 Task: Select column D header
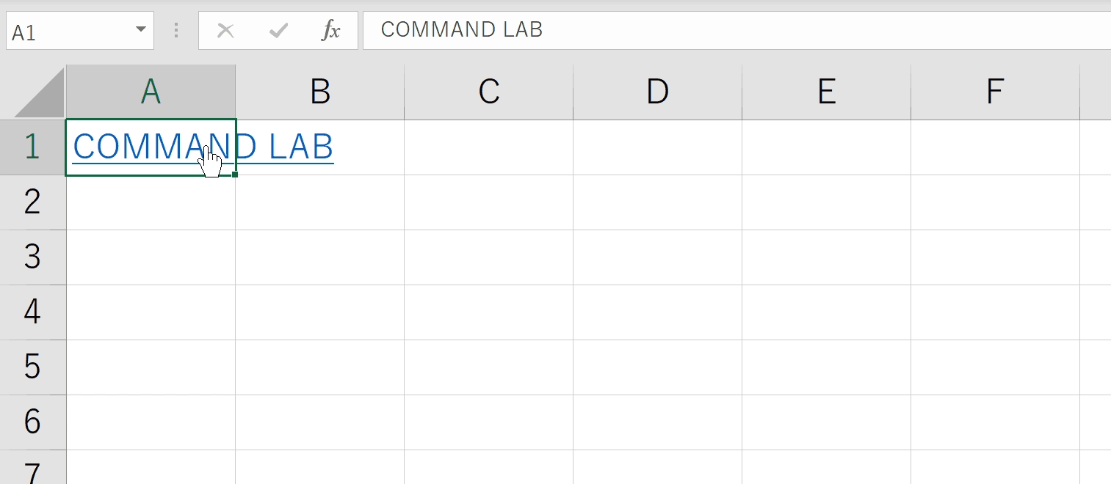[x=657, y=92]
